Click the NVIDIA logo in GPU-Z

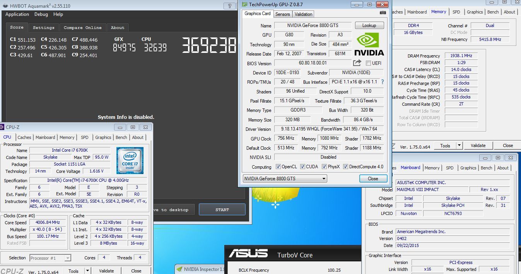(369, 44)
